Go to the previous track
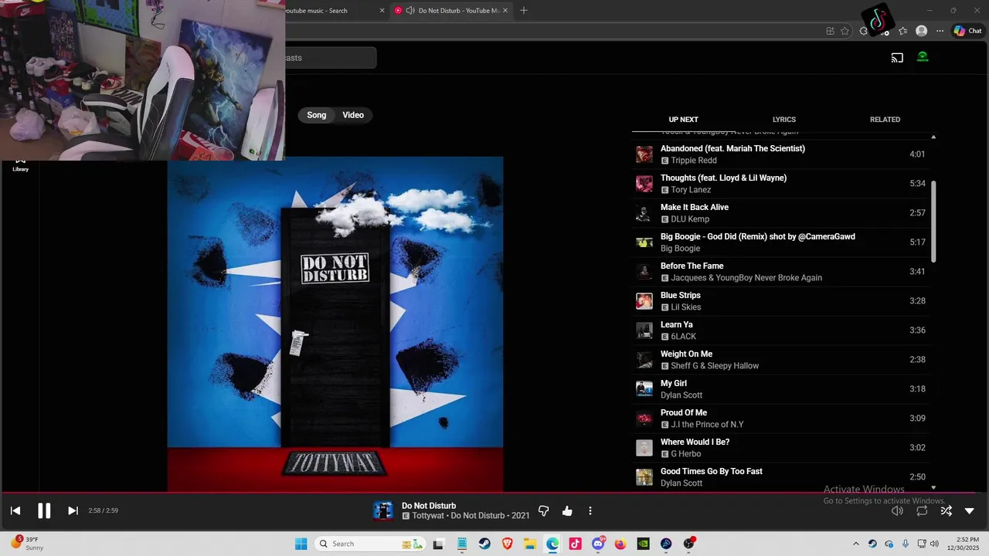 tap(15, 510)
